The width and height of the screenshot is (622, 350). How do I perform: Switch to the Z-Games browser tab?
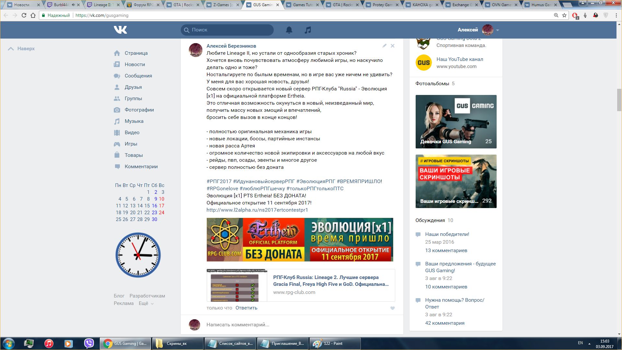223,5
